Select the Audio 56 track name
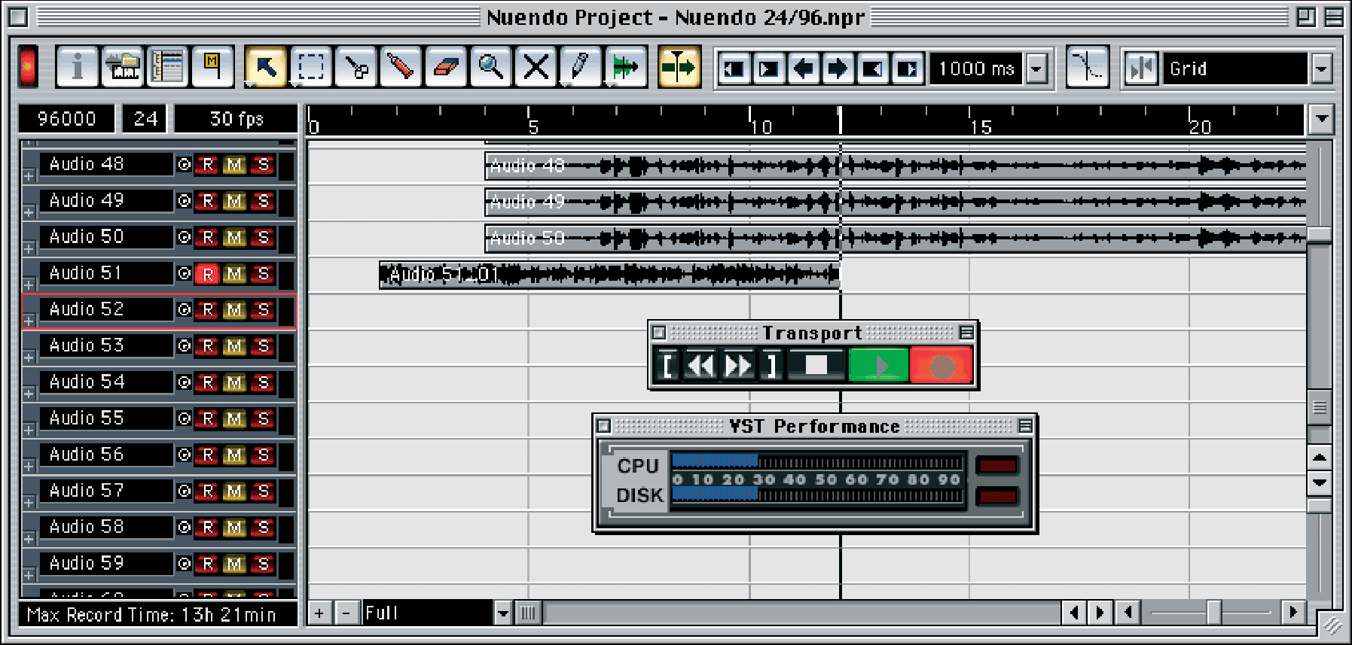 pyautogui.click(x=106, y=455)
